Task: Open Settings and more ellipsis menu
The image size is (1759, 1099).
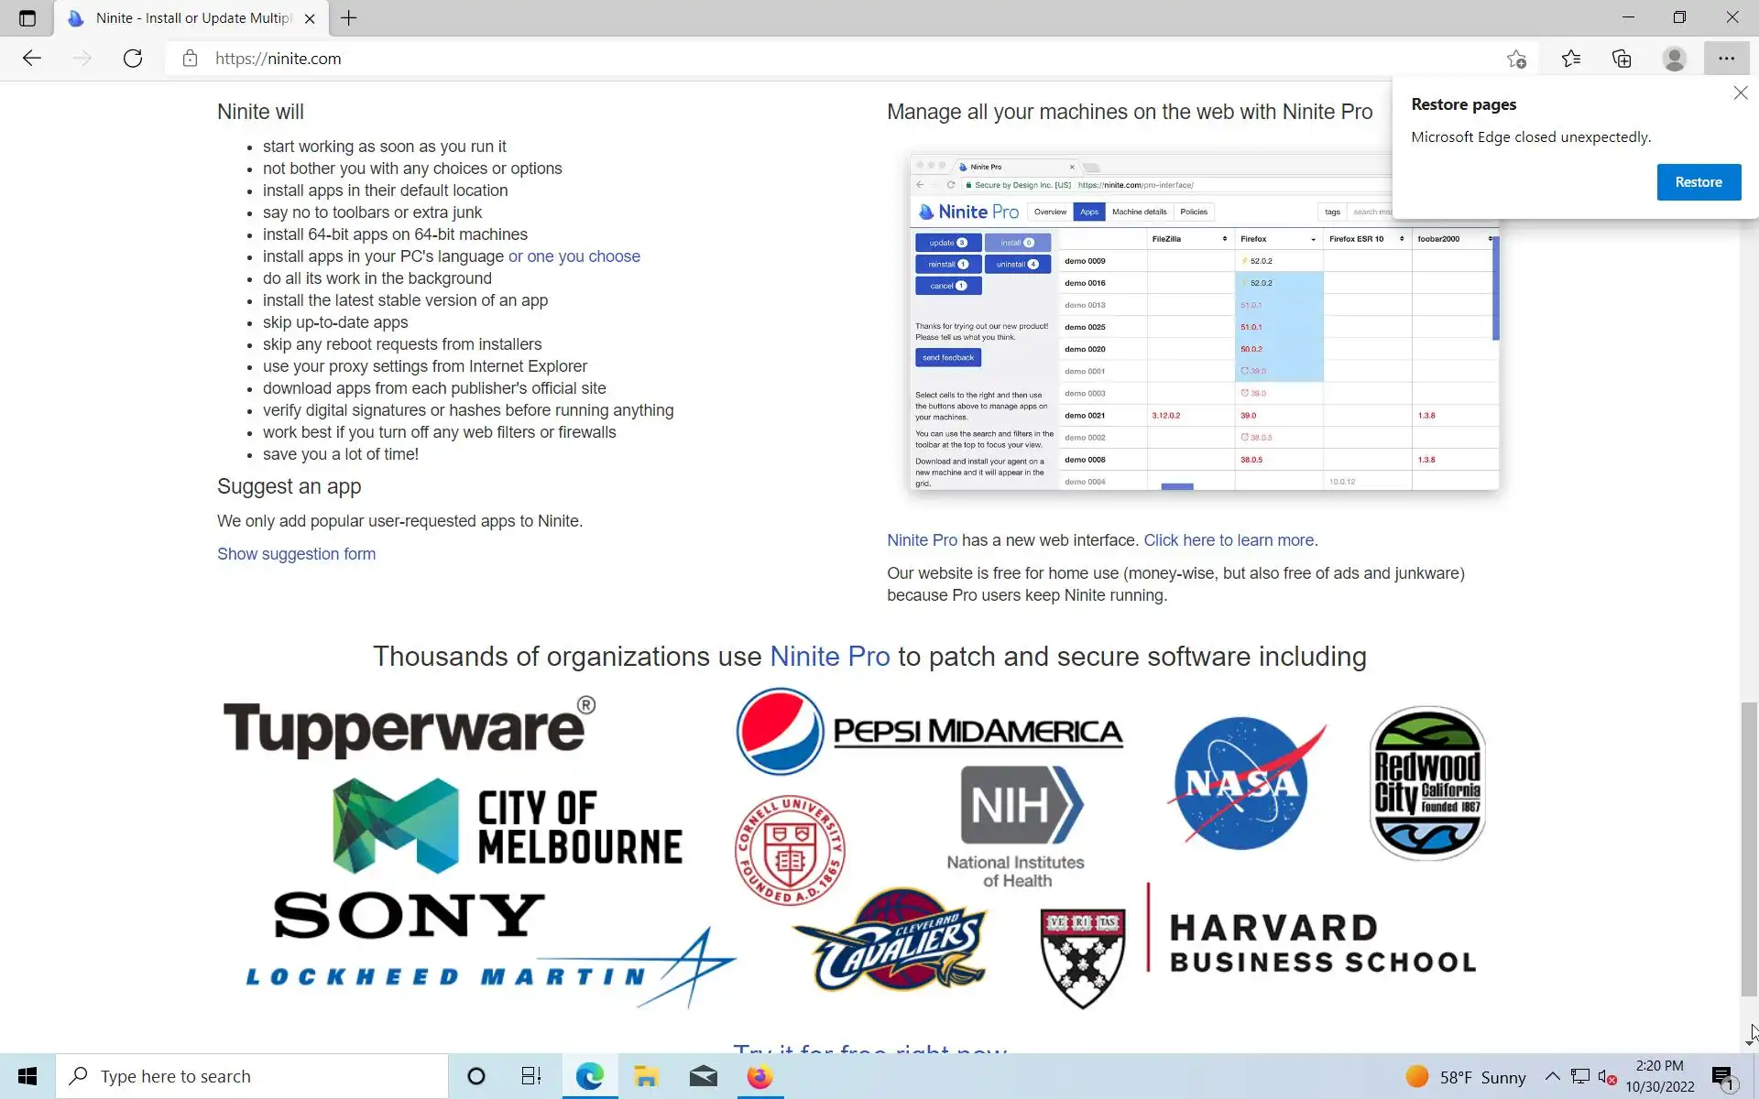Action: click(x=1726, y=59)
